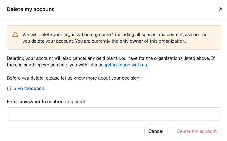Close the Delete my account dialog
Viewport: 227px width, 141px height.
coord(221,9)
